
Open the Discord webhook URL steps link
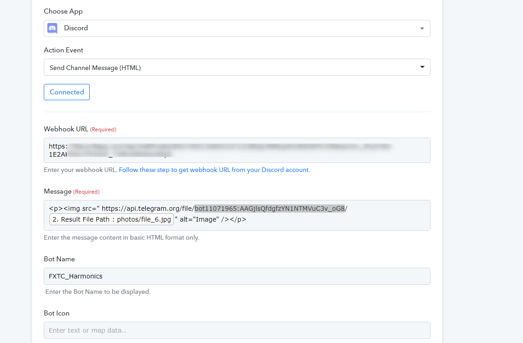214,170
